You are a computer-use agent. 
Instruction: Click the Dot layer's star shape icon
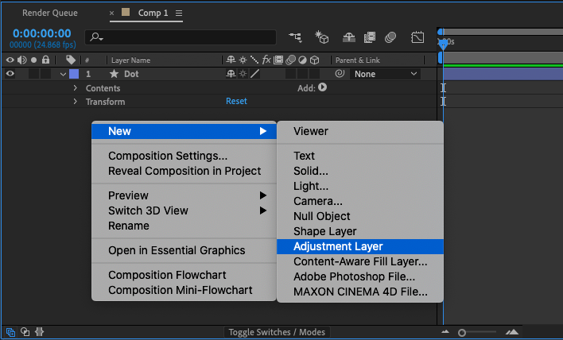click(114, 74)
